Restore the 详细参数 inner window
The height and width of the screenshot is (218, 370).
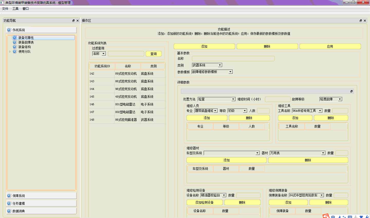(x=351, y=91)
